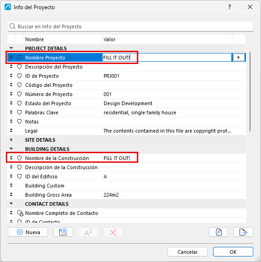Click the reorder handle of Building Custom row

click(x=11, y=185)
